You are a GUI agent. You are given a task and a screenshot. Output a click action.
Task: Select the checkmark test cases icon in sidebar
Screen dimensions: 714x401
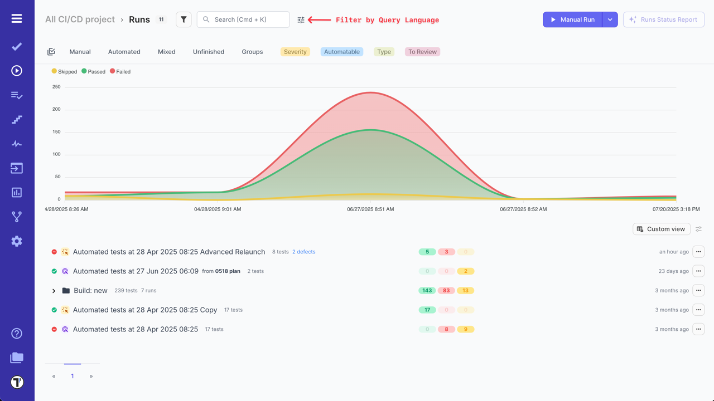[16, 47]
